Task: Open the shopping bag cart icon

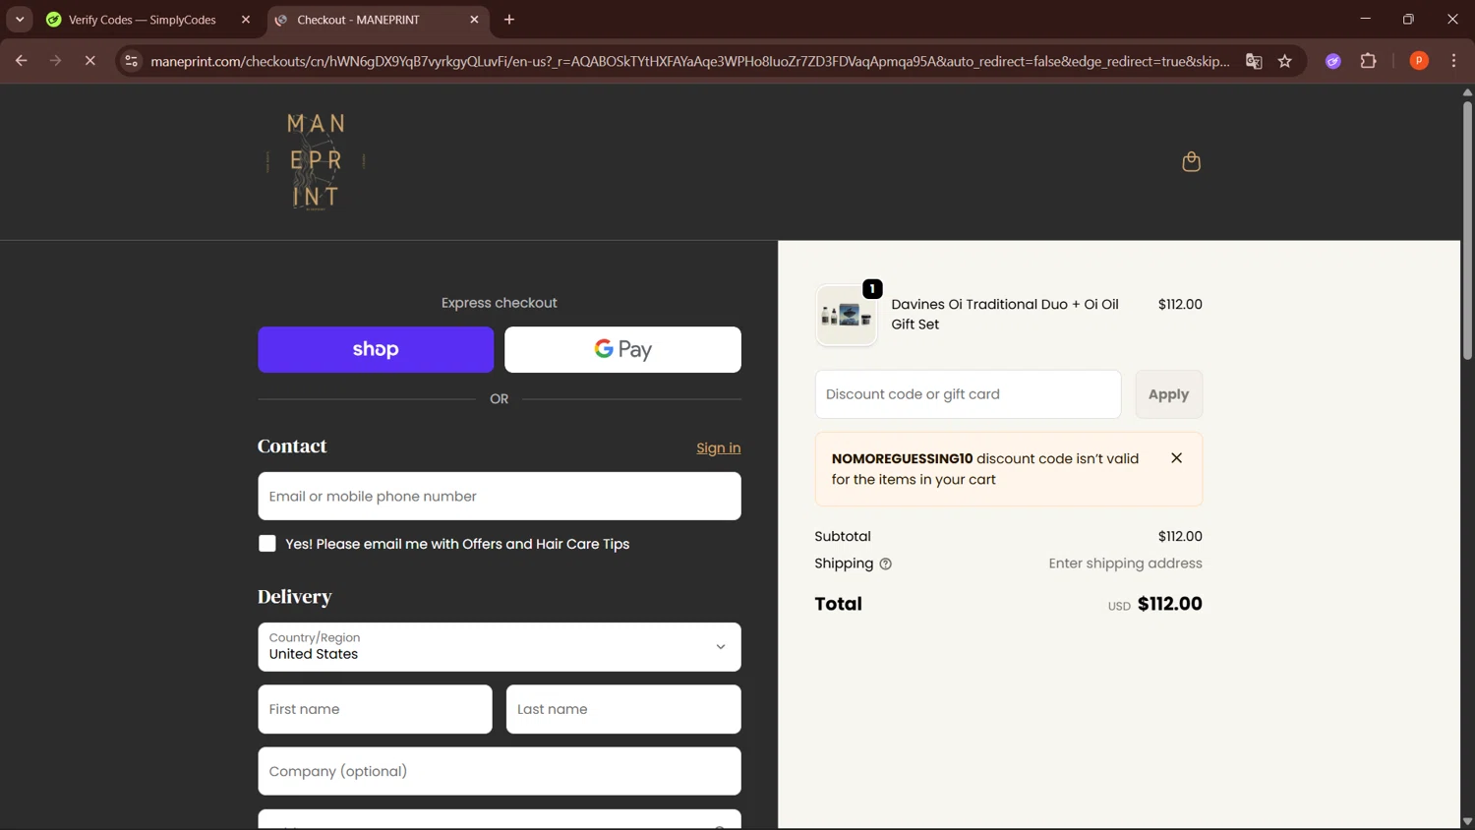Action: coord(1191,161)
